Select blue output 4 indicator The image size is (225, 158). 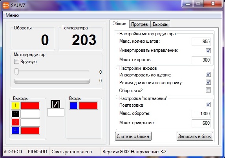[15, 130]
